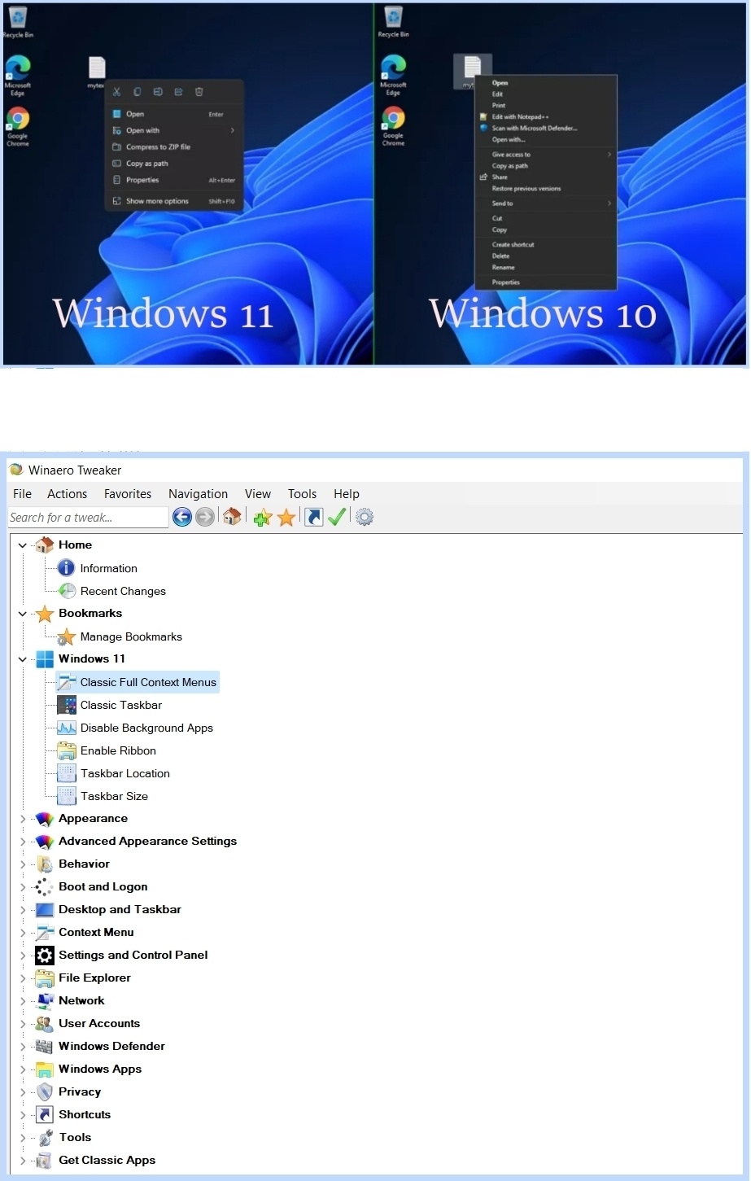751x1181 pixels.
Task: Open the Actions menu
Action: click(67, 493)
